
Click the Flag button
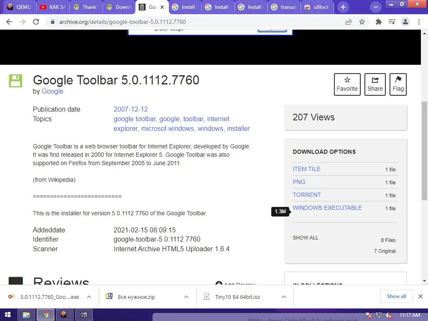398,84
